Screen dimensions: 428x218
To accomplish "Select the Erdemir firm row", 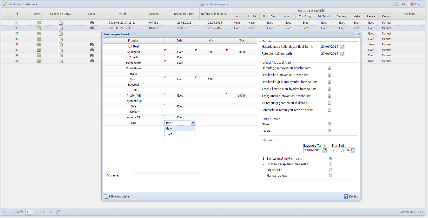I will pos(180,112).
